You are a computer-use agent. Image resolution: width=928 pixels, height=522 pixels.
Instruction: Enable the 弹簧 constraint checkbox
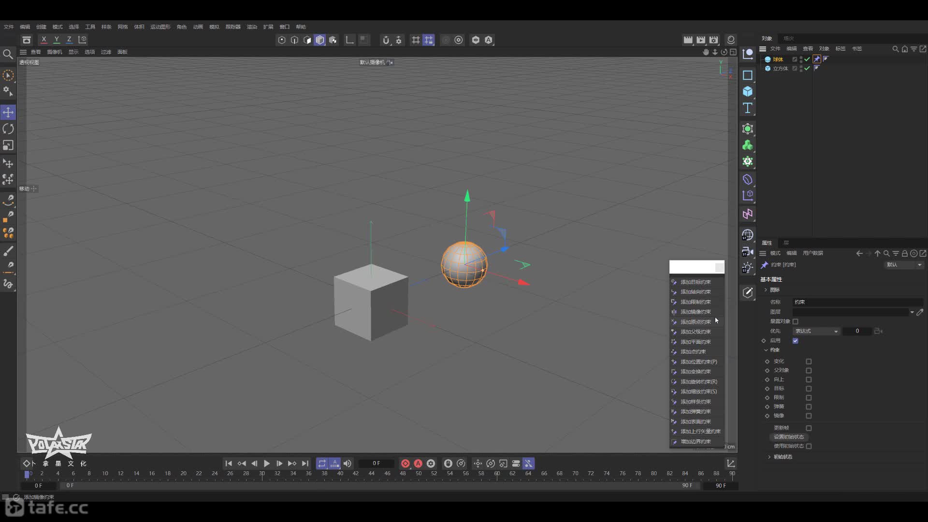coord(809,407)
